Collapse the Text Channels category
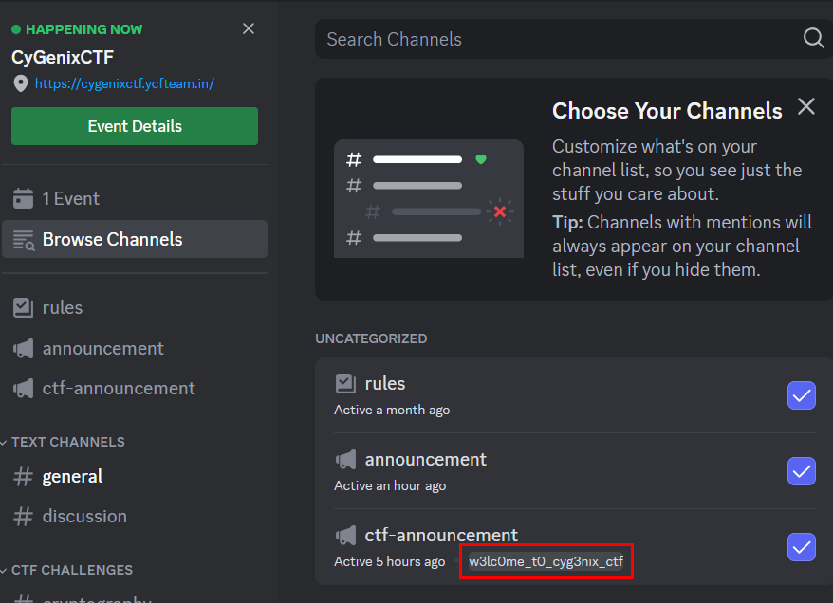The height and width of the screenshot is (603, 833). tap(66, 442)
